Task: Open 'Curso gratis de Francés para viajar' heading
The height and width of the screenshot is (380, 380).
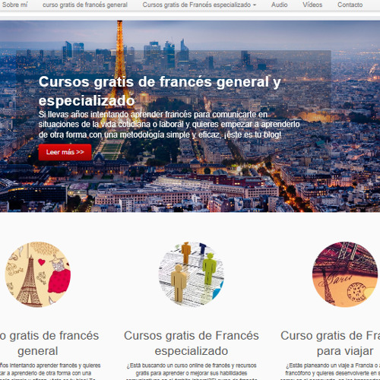Action: tap(330, 344)
